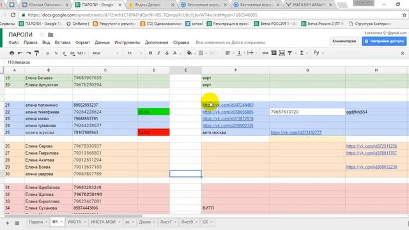Open the ВК sheet tab dropdown arrow
This screenshot has width=409, height=230.
[61, 222]
